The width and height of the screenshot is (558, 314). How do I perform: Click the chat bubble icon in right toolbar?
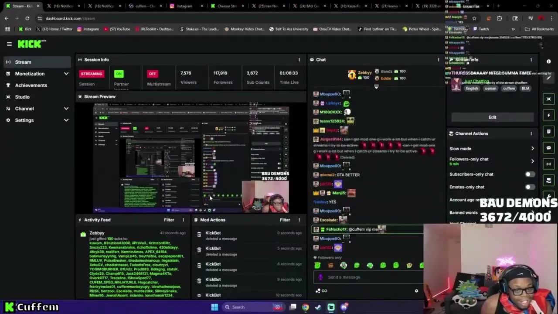pos(549,148)
